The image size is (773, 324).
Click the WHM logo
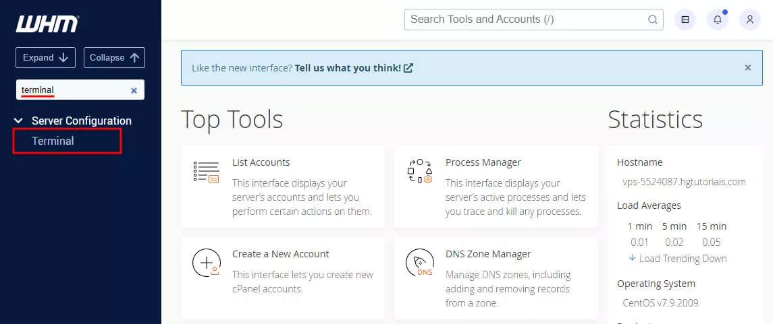47,24
